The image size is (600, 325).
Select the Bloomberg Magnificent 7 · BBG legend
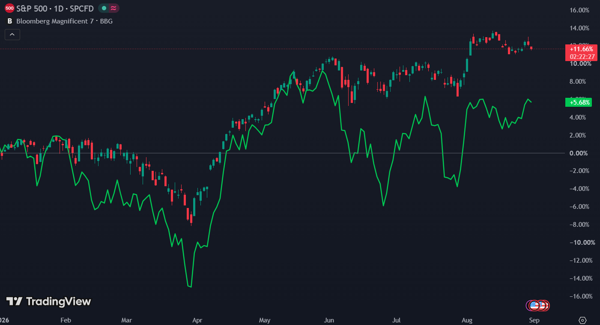click(x=65, y=20)
